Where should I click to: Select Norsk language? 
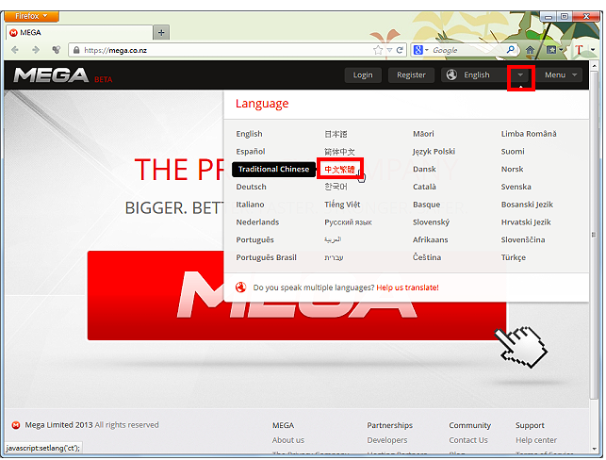(512, 170)
